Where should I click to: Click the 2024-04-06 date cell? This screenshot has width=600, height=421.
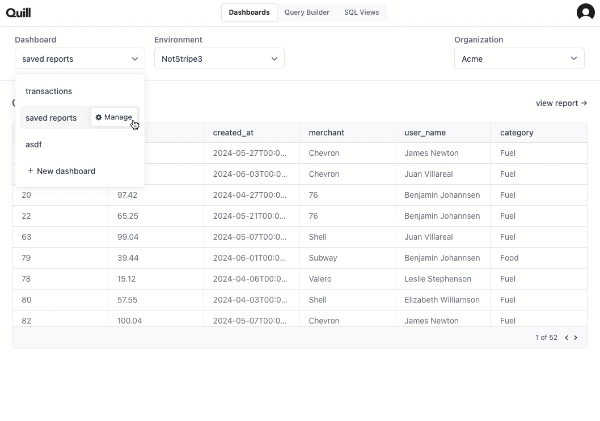coord(251,279)
